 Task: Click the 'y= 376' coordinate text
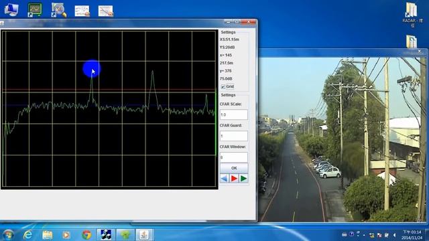click(225, 71)
